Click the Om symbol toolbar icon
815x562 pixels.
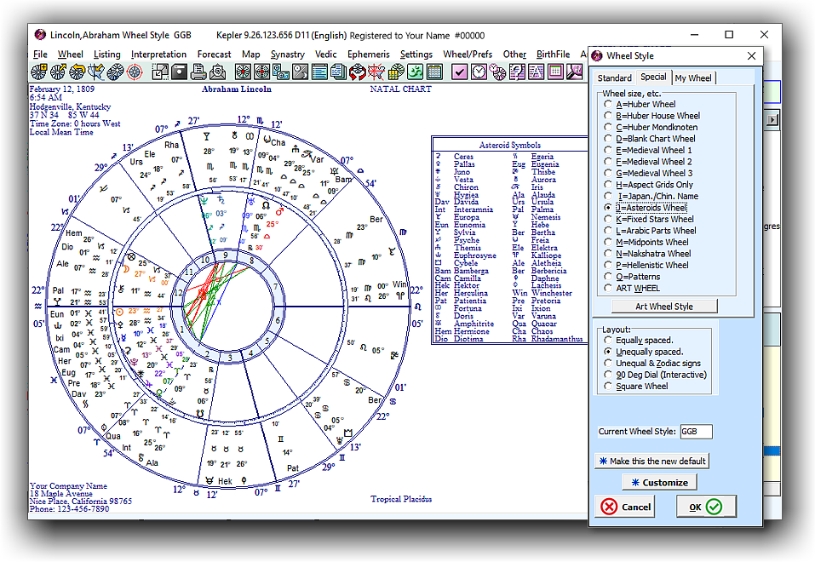tap(415, 72)
